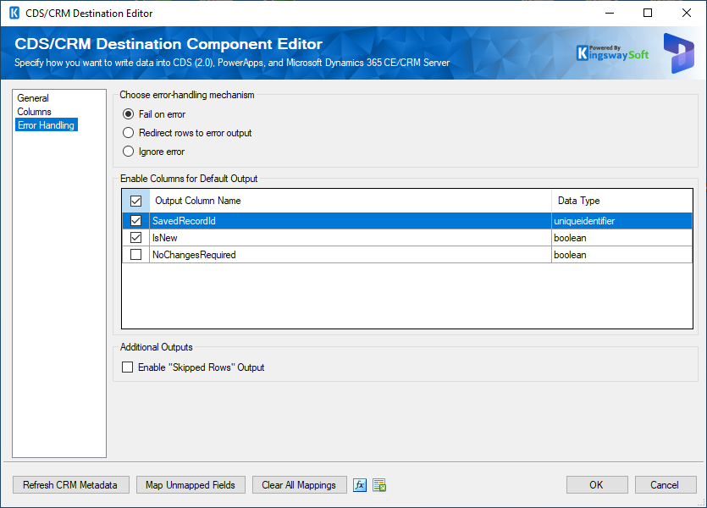This screenshot has height=508, width=707.
Task: Maximize the editor window
Action: click(x=648, y=13)
